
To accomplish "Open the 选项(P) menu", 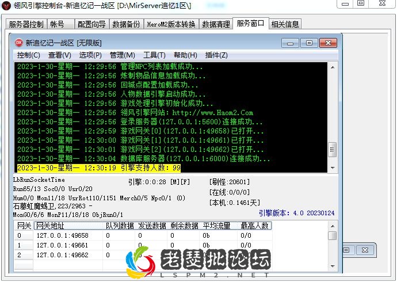I will point(90,55).
